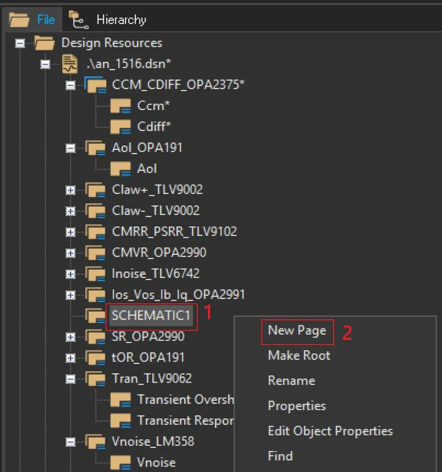Choose Make Root from context menu
442x472 pixels.
click(x=299, y=355)
